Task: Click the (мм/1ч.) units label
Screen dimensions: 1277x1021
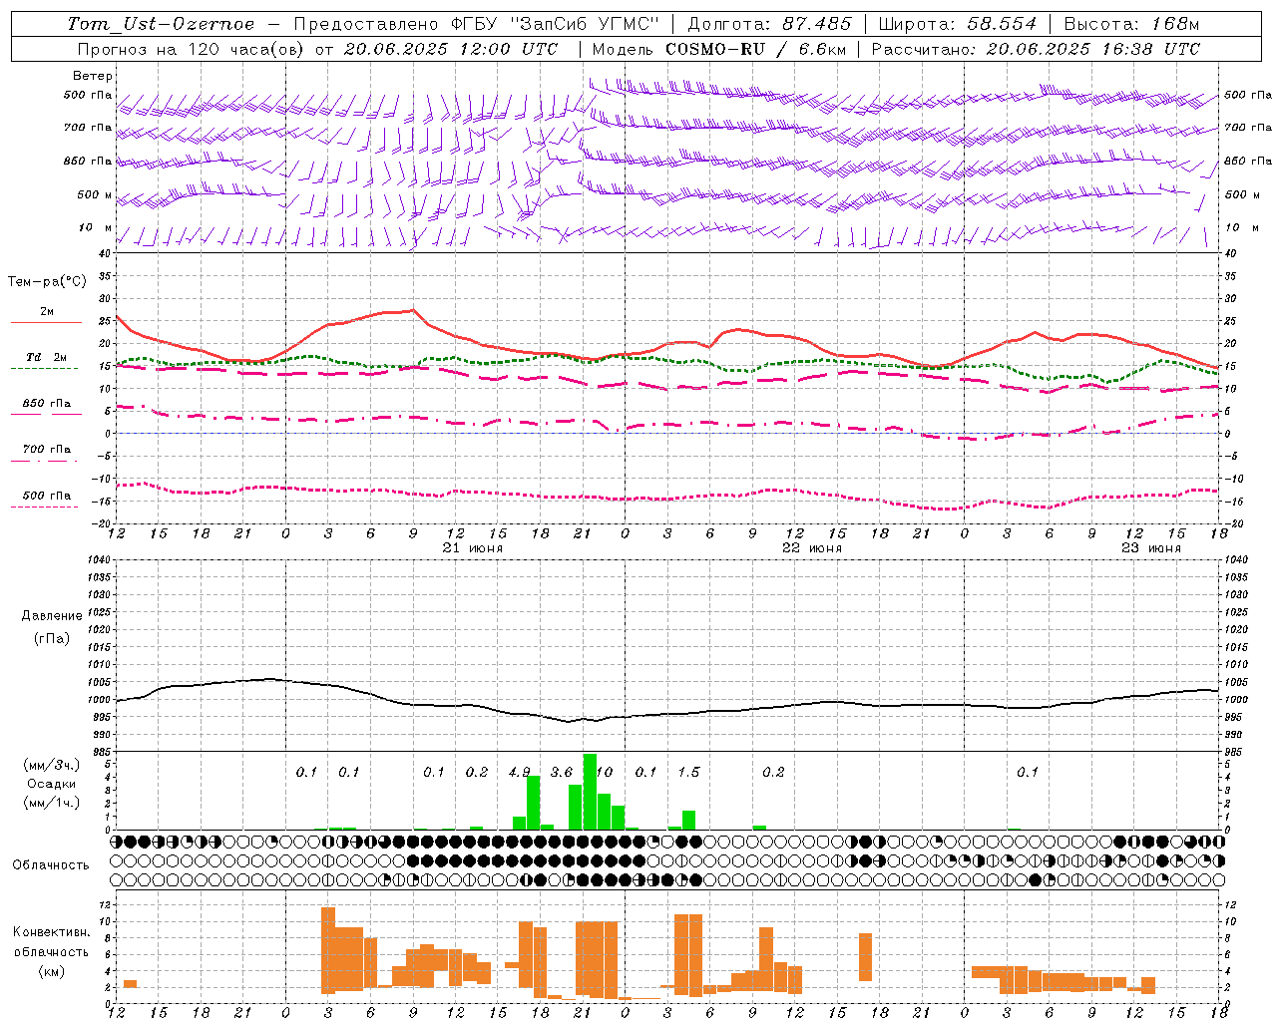Action: point(51,803)
